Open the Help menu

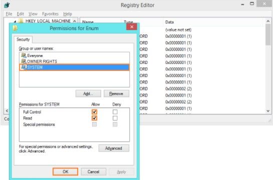coord(68,14)
